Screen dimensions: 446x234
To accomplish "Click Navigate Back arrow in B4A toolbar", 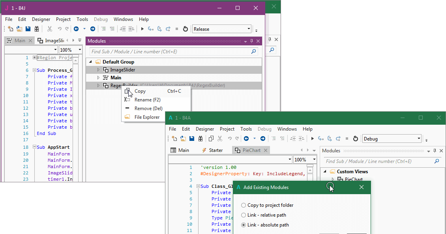I will [x=246, y=139].
